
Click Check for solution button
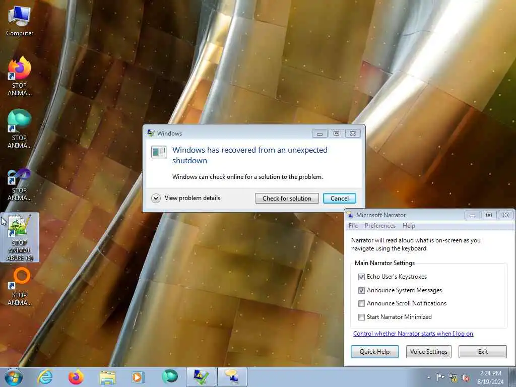tap(287, 198)
